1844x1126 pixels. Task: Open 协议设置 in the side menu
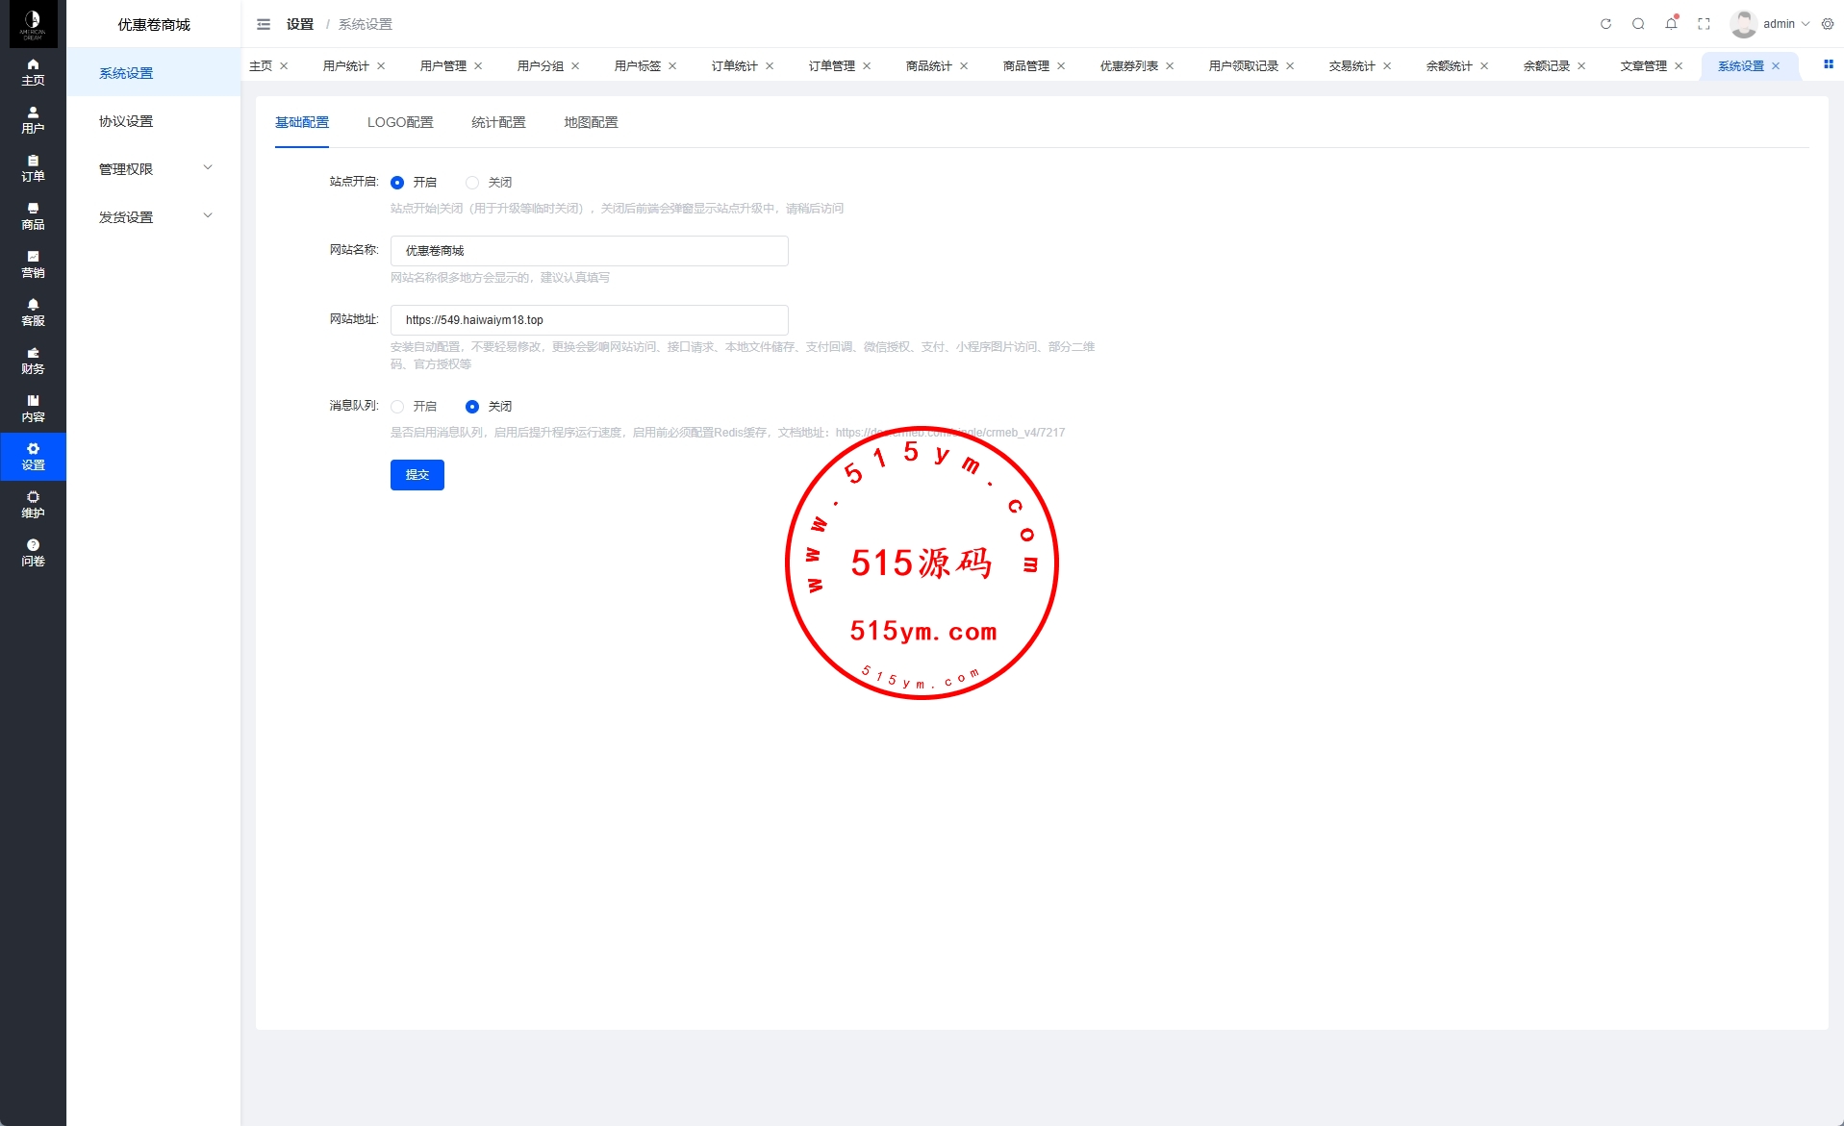(x=126, y=121)
